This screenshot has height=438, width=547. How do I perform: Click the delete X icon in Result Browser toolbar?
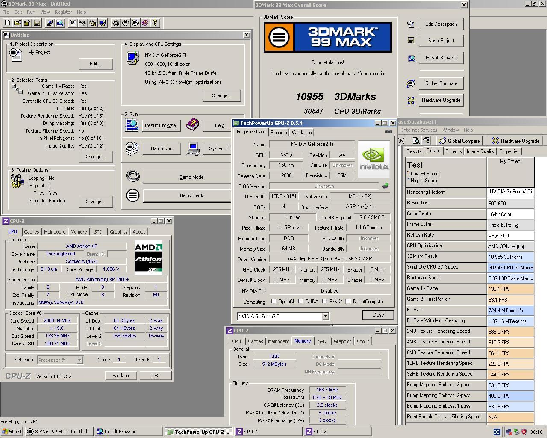401,140
